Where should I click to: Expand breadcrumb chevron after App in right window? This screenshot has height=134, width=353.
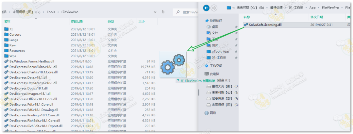tap(318, 8)
